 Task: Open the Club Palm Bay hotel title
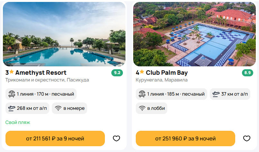pos(167,72)
